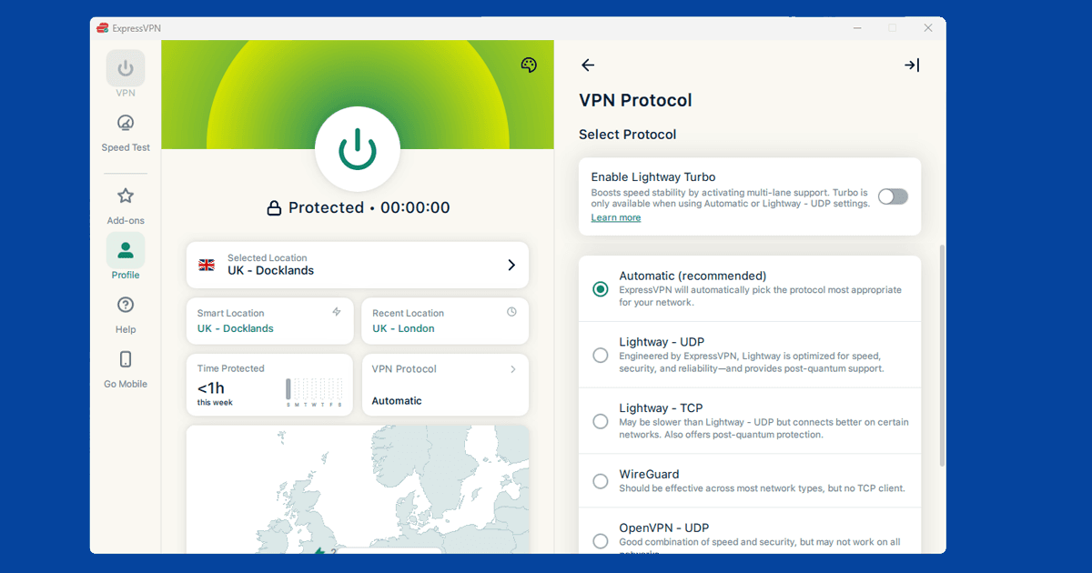Click the WireGuard description text
This screenshot has width=1092, height=573.
point(762,488)
